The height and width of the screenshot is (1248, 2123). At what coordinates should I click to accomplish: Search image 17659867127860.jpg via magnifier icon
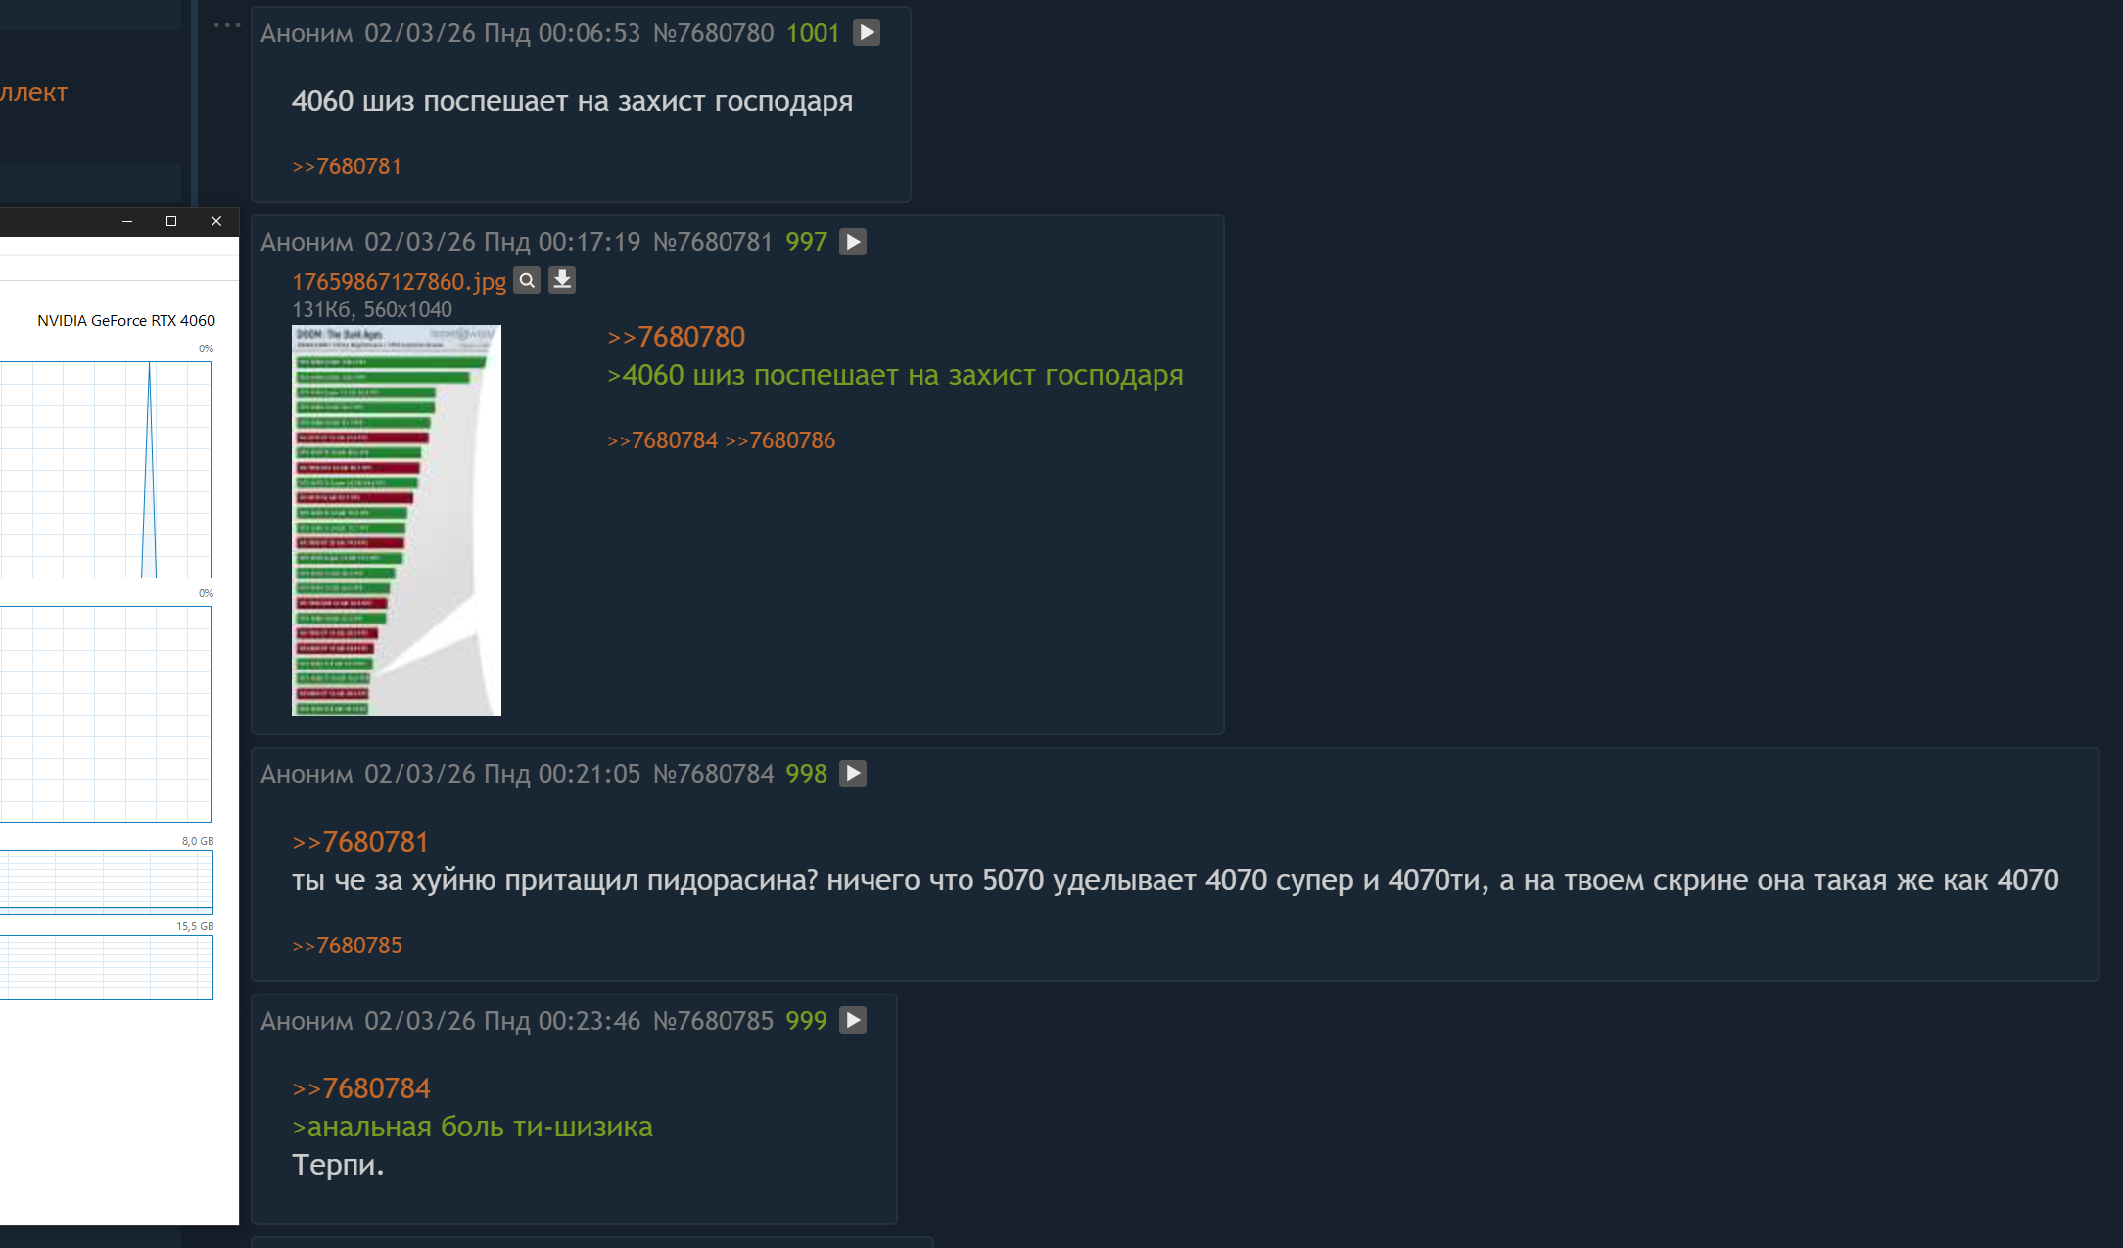[527, 281]
